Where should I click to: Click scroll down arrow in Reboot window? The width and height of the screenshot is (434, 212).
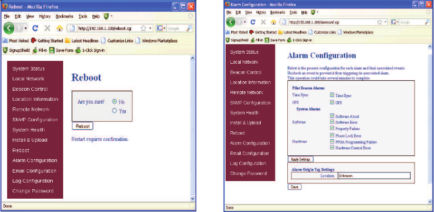click(x=193, y=198)
